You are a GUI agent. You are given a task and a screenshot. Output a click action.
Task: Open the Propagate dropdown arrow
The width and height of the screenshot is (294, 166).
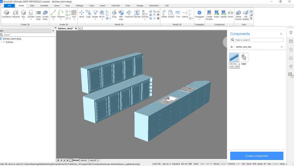click(199, 18)
